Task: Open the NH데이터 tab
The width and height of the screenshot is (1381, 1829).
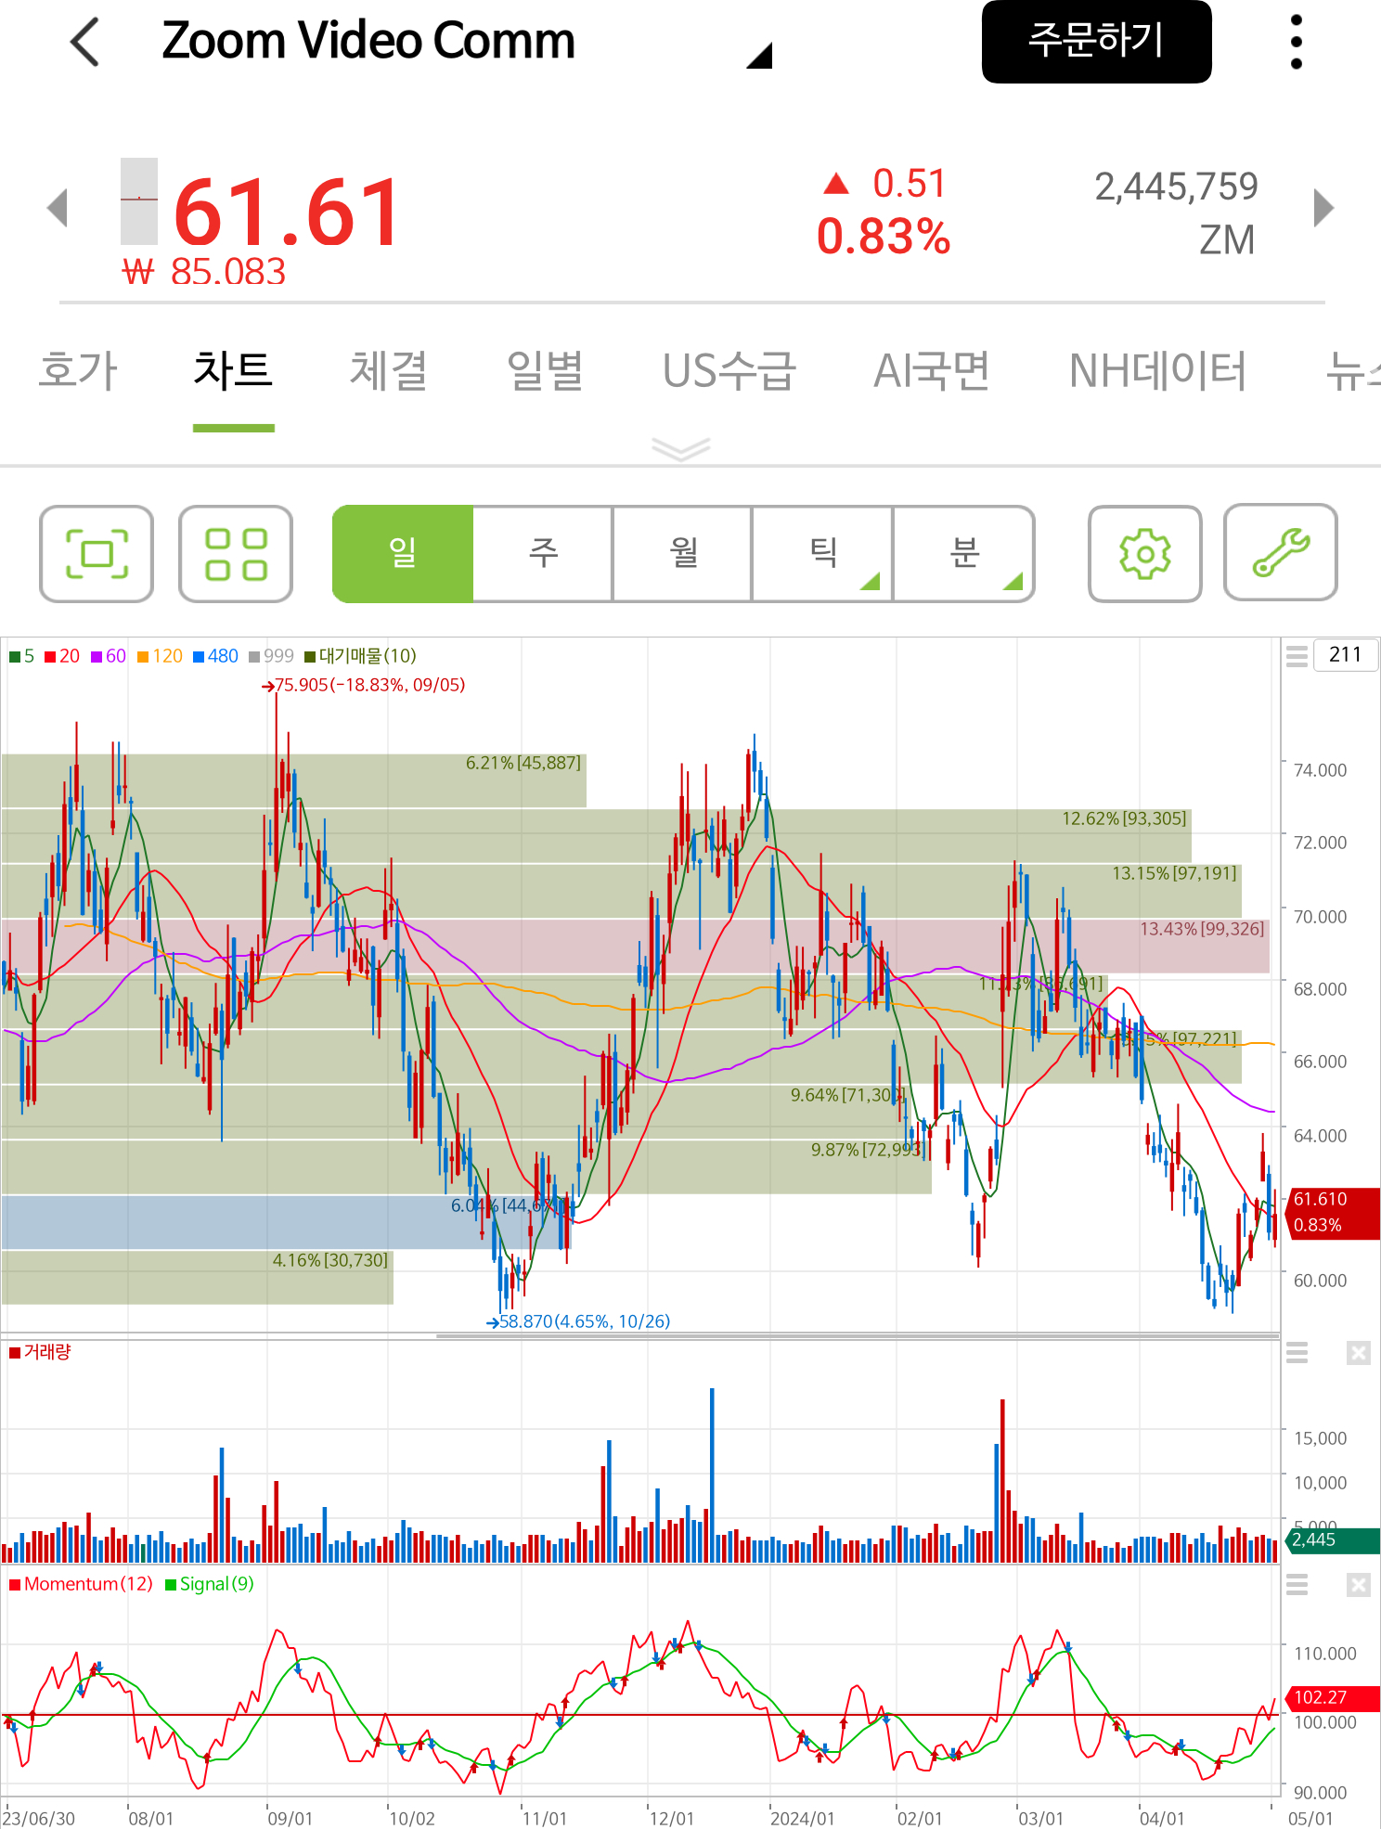Action: click(1157, 371)
